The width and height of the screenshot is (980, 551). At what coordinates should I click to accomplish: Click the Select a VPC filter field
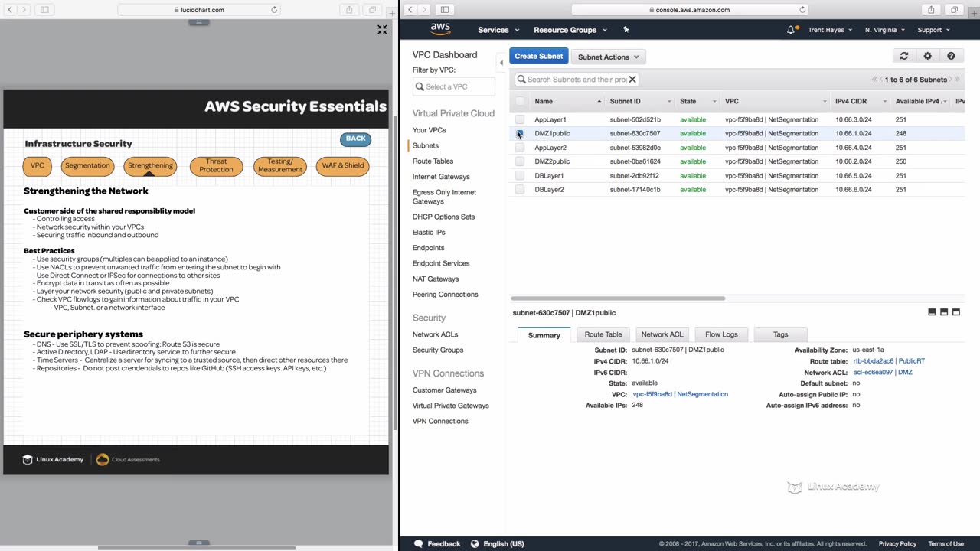click(454, 86)
